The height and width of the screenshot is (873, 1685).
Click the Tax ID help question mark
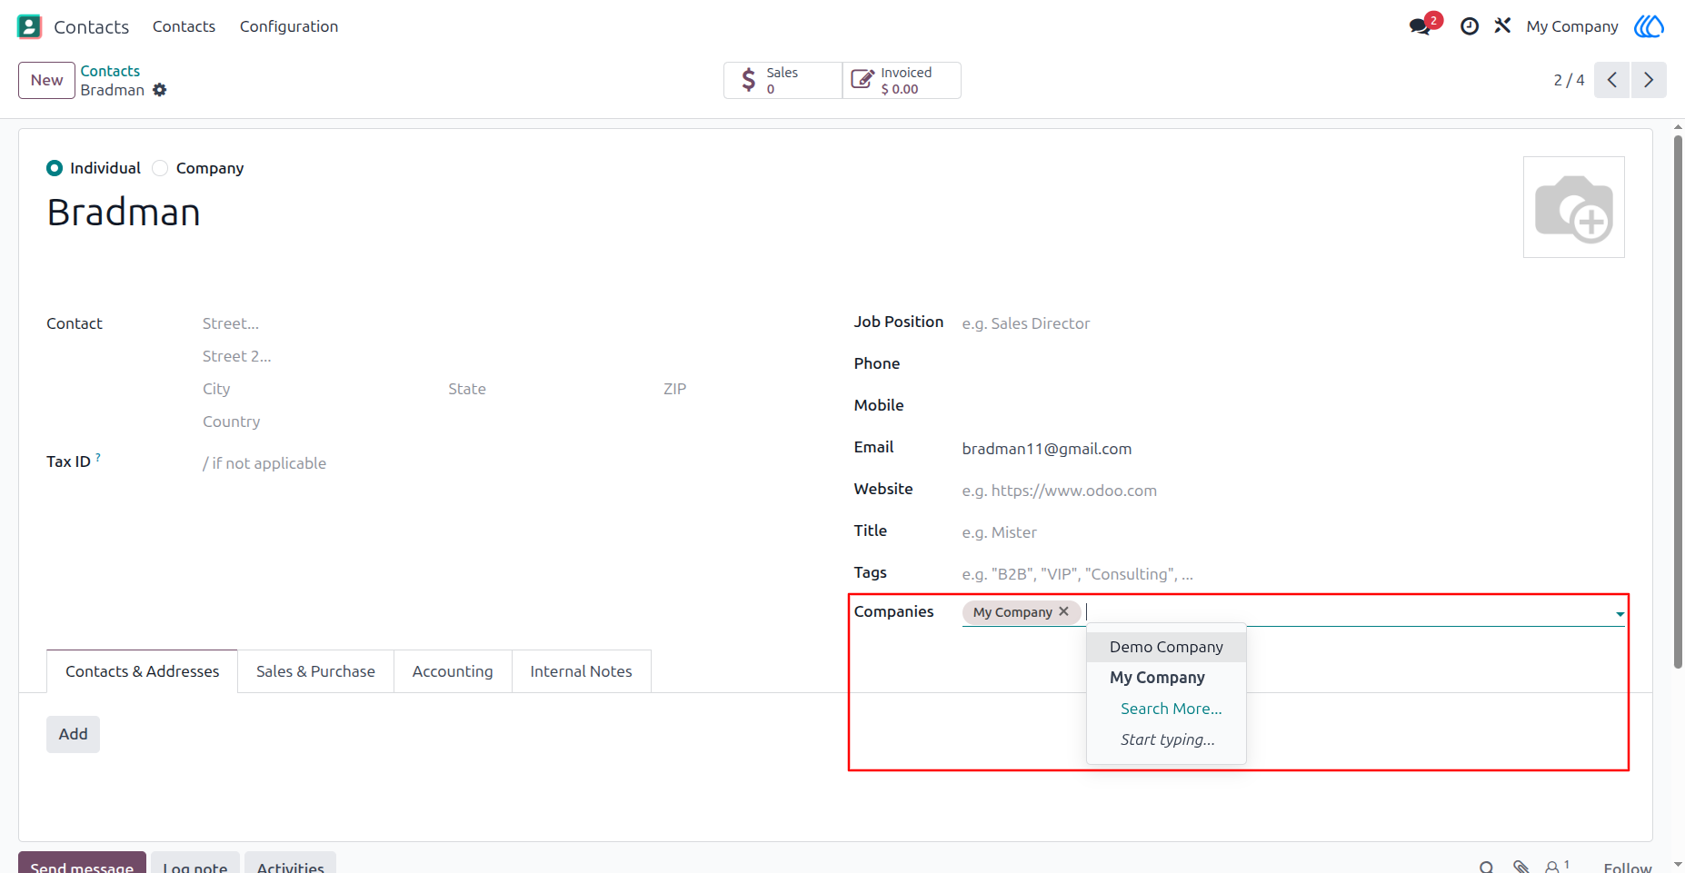[x=98, y=457]
